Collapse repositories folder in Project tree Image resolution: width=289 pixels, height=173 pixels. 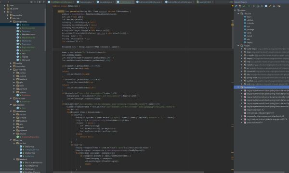tap(11, 111)
